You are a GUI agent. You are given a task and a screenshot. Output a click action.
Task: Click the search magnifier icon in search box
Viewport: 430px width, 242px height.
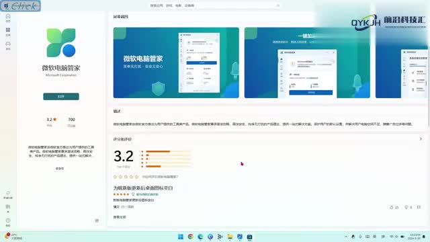point(277,5)
